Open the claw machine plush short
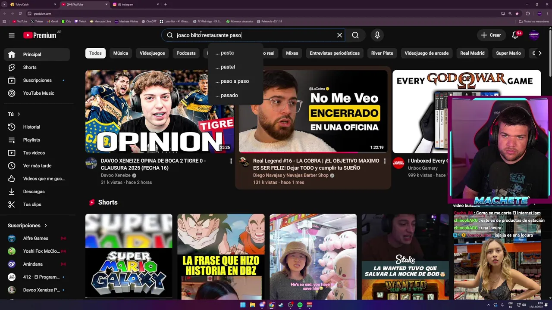This screenshot has width=552, height=310. [x=313, y=257]
